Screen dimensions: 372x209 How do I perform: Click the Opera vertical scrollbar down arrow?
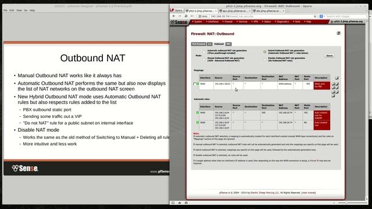point(367,199)
